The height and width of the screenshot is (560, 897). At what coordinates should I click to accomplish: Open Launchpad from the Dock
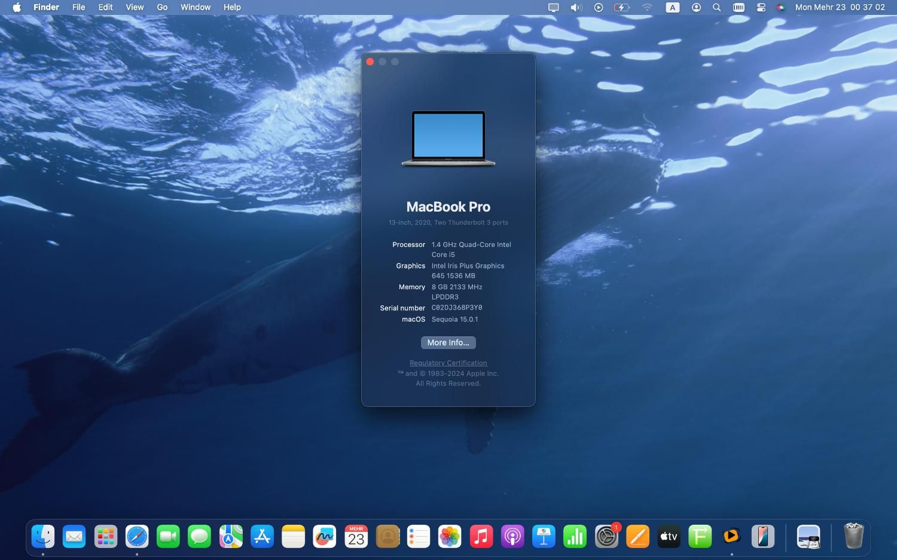click(106, 536)
